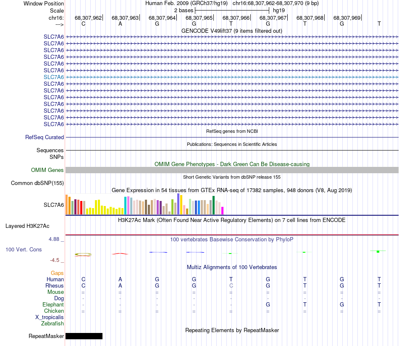399x346 pixels.
Task: Open the Multiz Alignments of 100 Vertebrates title
Action: click(x=232, y=267)
